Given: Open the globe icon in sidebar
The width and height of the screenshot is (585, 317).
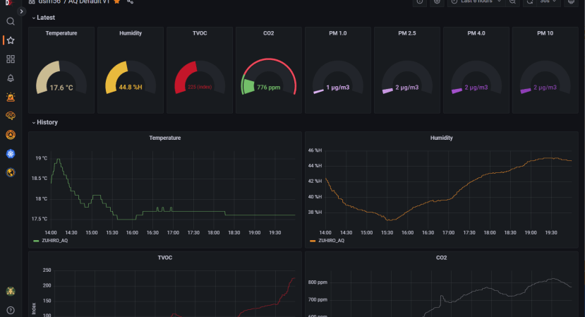Looking at the screenshot, I should pyautogui.click(x=11, y=172).
